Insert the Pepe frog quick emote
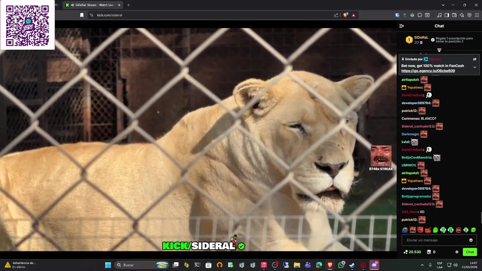The width and height of the screenshot is (482, 271). point(405,230)
